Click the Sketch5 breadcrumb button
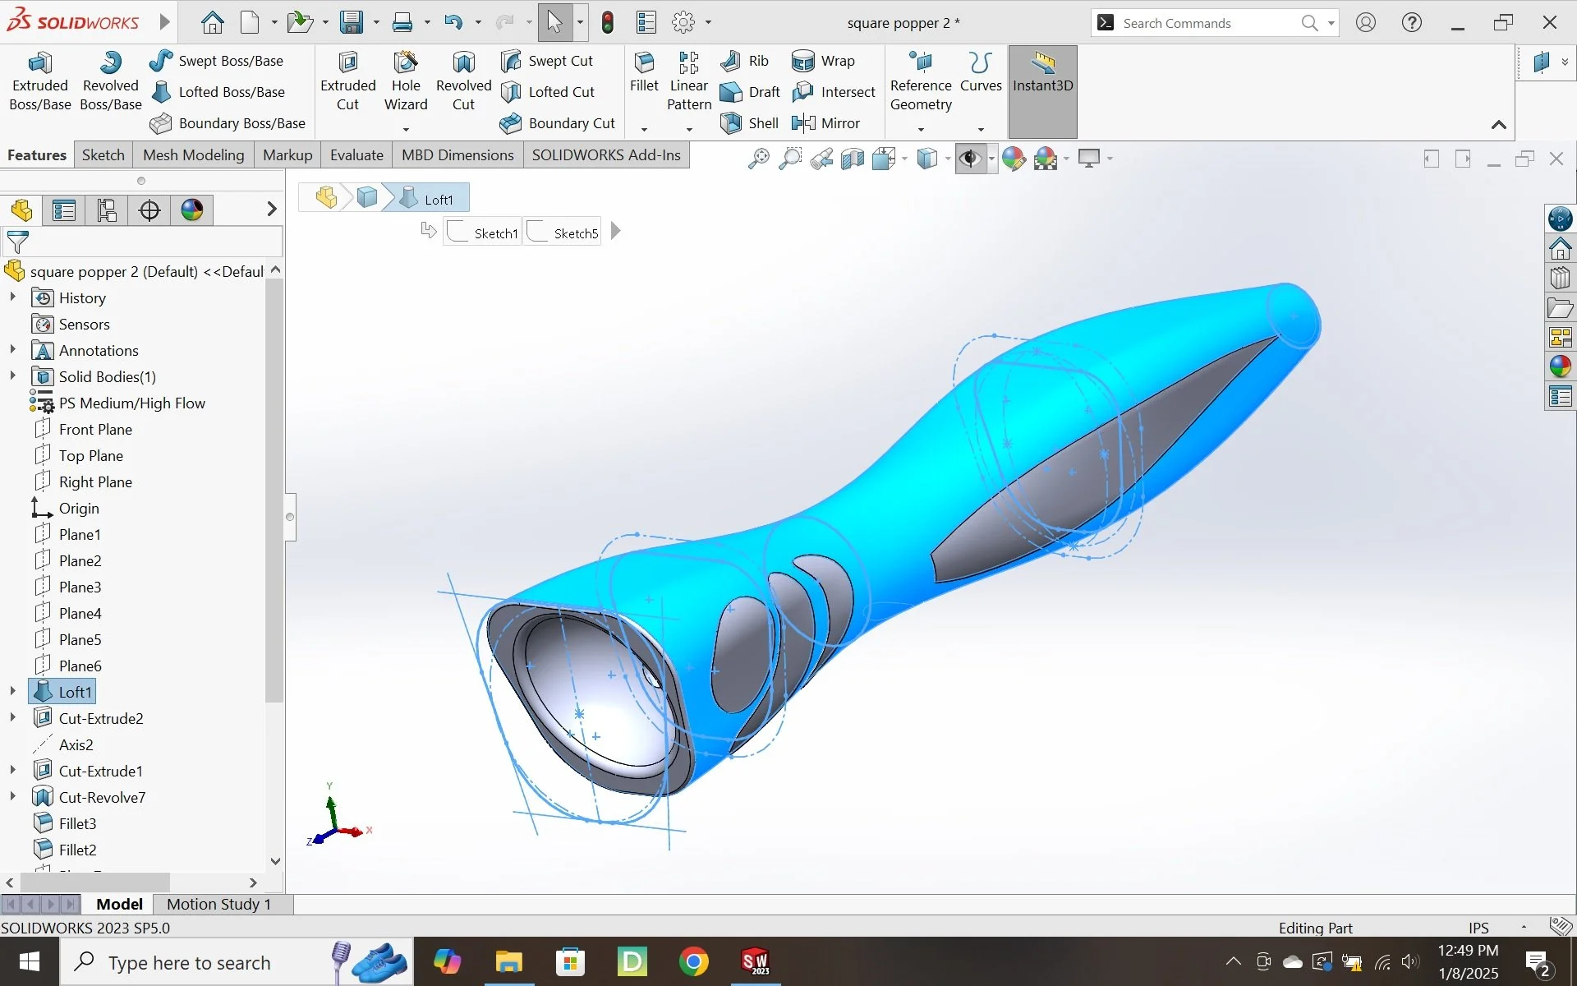1577x986 pixels. [563, 233]
